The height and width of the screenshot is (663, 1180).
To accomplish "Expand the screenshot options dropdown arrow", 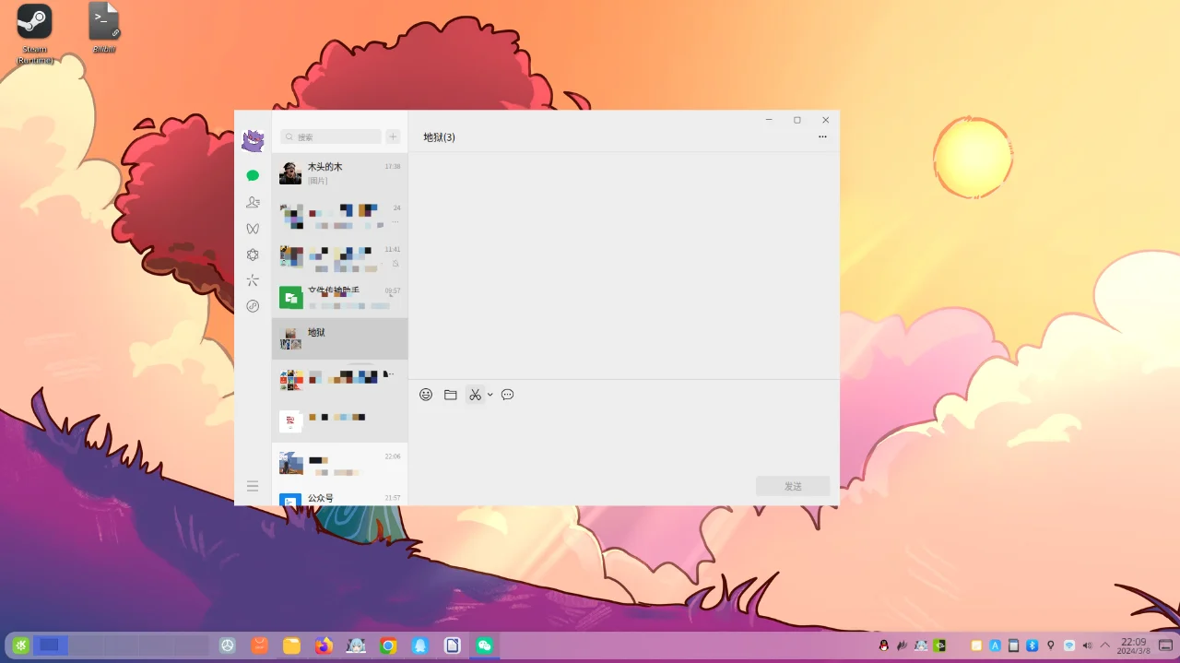I will coord(490,395).
